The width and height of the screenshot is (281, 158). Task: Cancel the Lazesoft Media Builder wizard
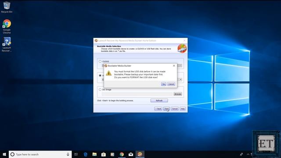175,109
